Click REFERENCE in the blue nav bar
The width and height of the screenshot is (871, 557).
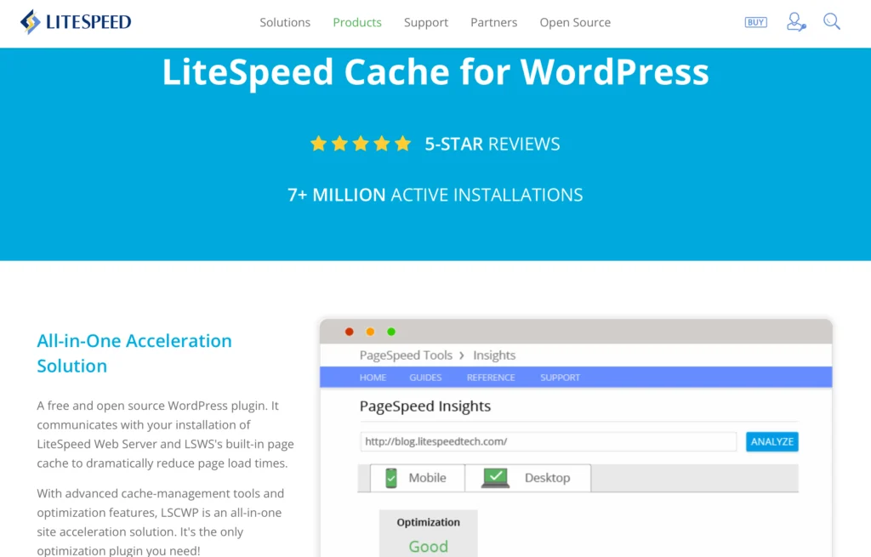[491, 378]
